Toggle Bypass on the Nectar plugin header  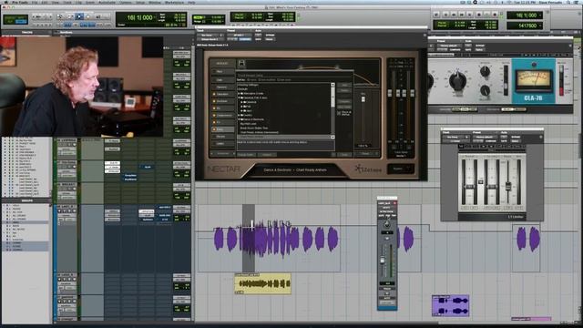271,36
